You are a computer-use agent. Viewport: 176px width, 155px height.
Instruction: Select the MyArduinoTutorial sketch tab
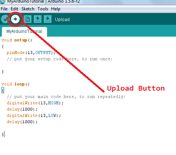coord(24,31)
